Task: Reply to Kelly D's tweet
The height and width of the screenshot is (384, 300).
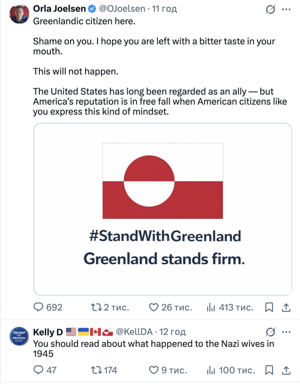Action: click(38, 370)
